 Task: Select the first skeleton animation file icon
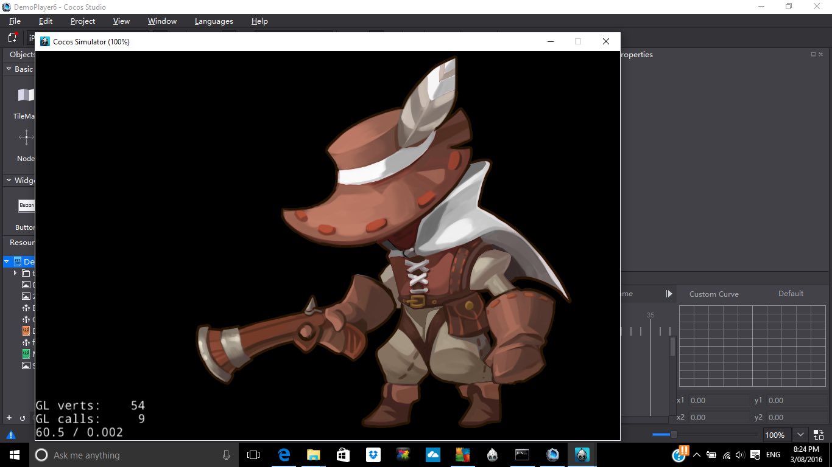tap(26, 308)
